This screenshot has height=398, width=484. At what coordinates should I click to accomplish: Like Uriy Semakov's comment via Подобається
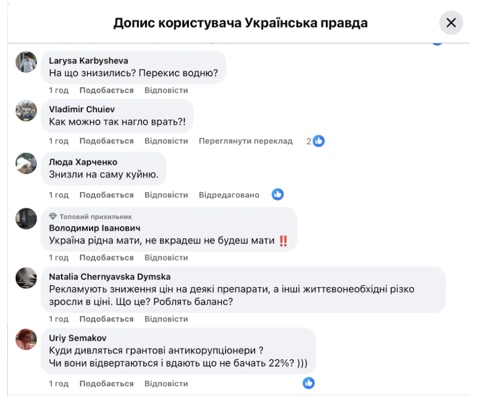[106, 384]
